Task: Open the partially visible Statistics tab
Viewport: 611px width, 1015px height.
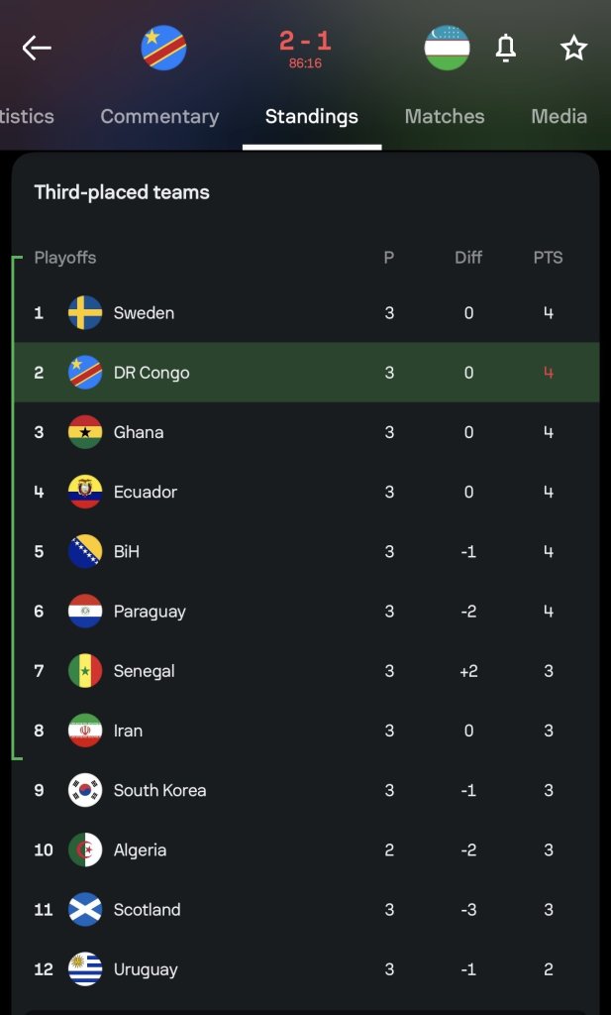Action: pos(27,117)
